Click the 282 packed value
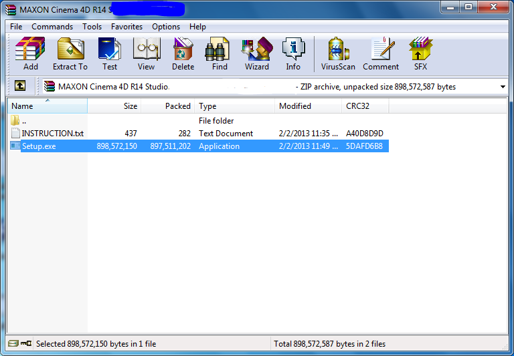Image resolution: width=514 pixels, height=356 pixels. tap(185, 134)
